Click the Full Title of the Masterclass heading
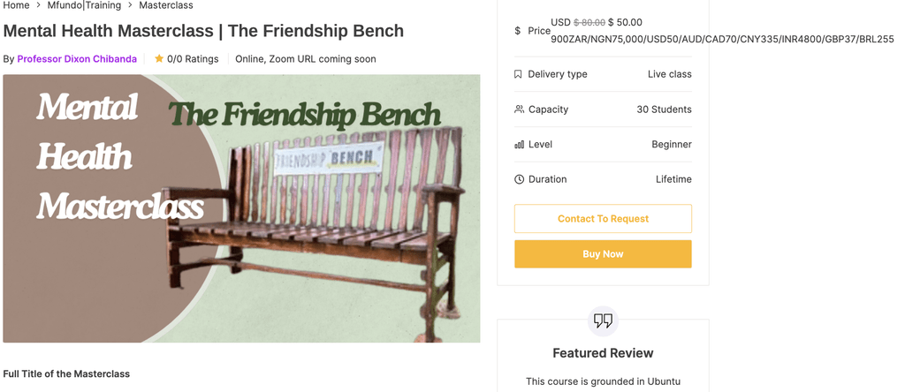 click(66, 373)
